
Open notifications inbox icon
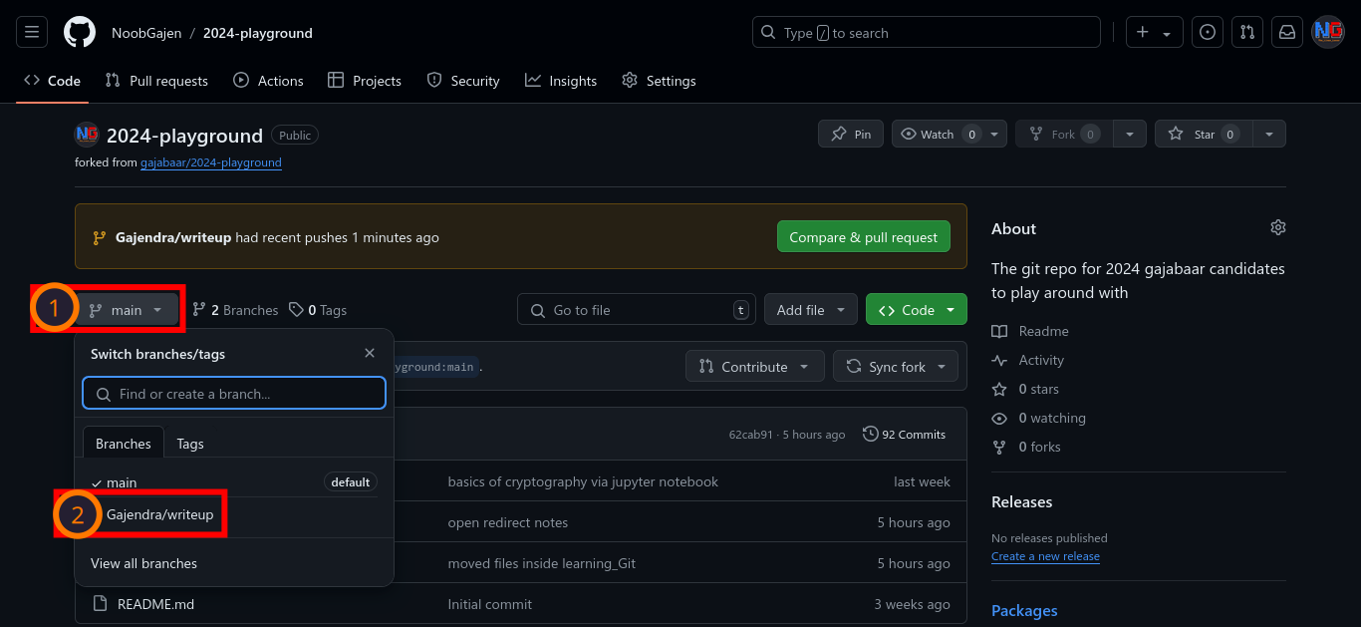[x=1287, y=32]
